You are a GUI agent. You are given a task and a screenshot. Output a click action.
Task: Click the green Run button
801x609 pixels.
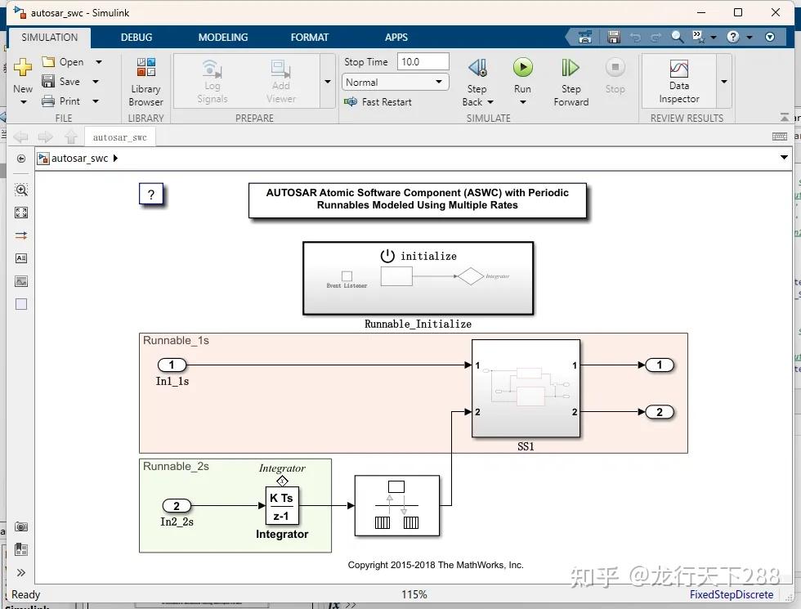522,67
